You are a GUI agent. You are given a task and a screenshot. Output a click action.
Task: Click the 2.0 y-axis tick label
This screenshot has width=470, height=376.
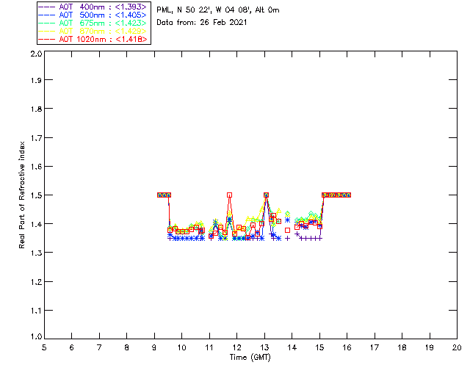[36, 54]
